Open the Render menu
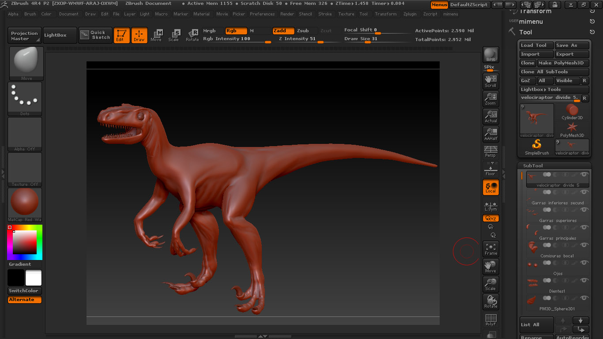 point(287,14)
